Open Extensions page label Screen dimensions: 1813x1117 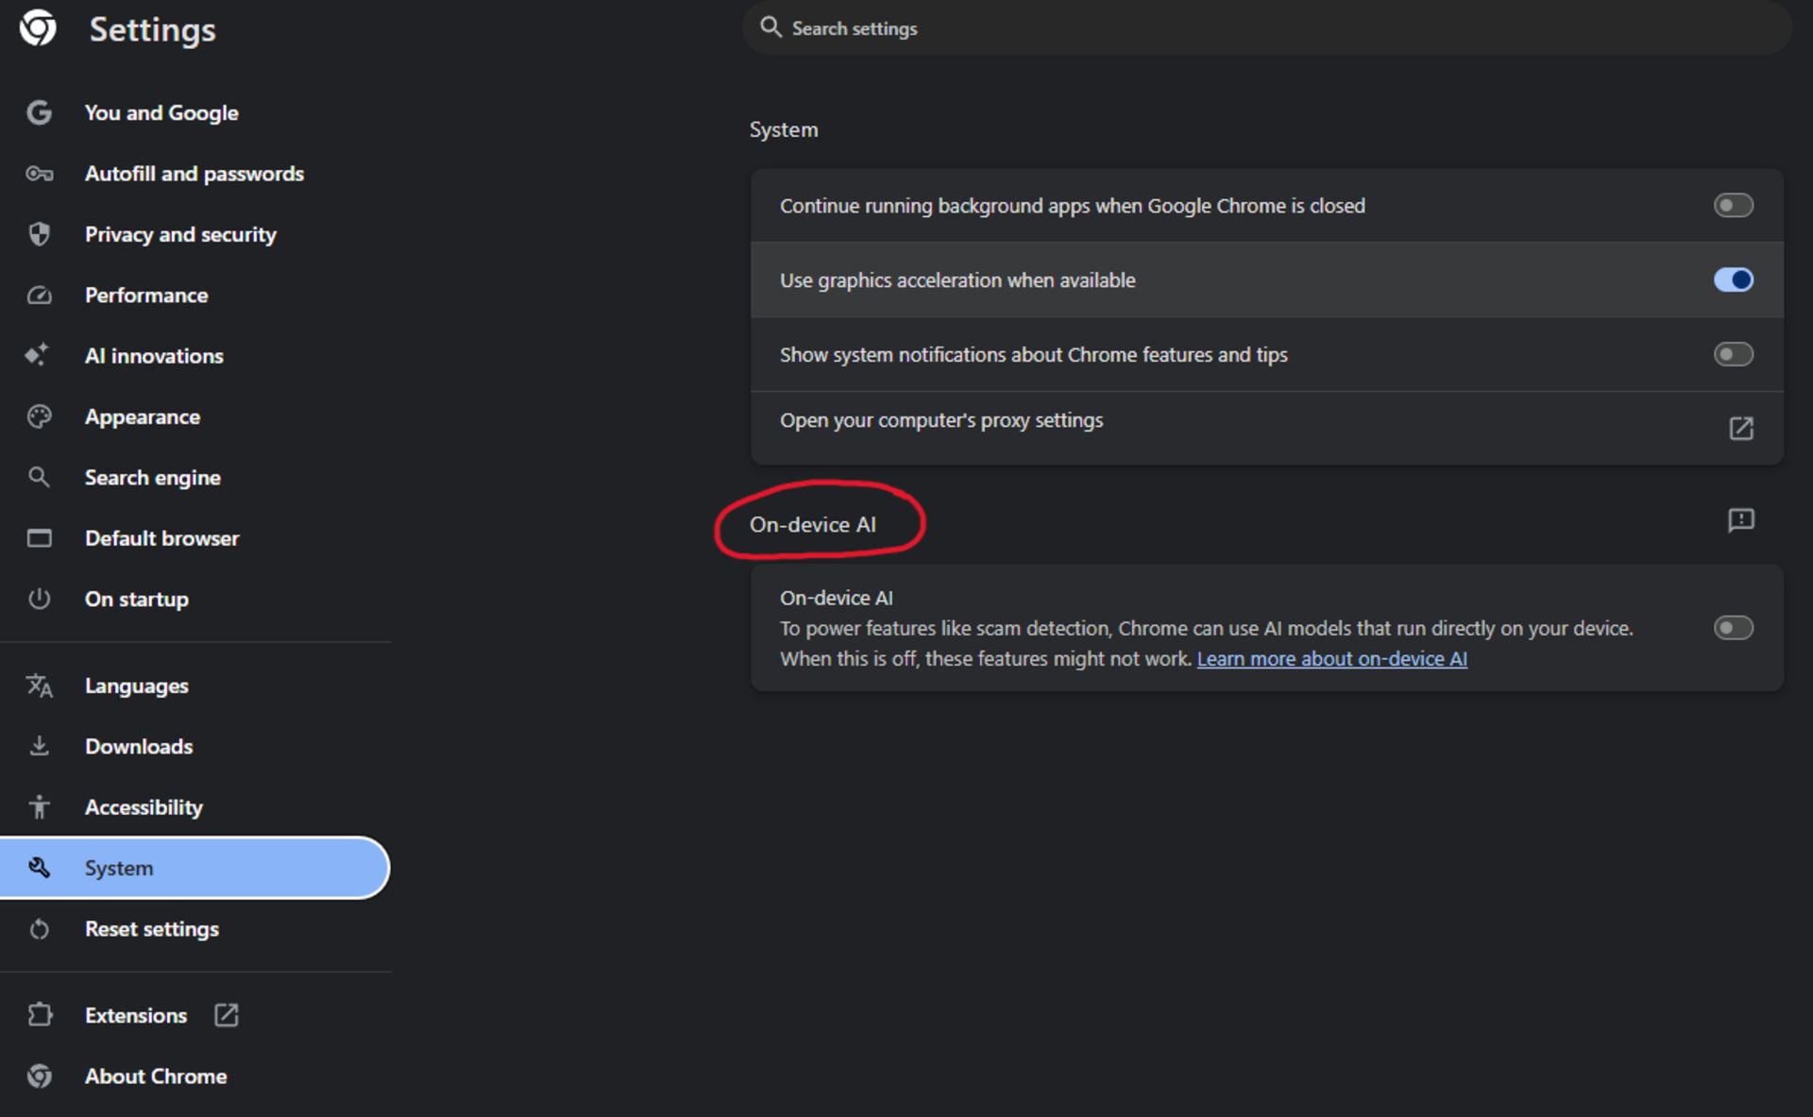tap(136, 1015)
